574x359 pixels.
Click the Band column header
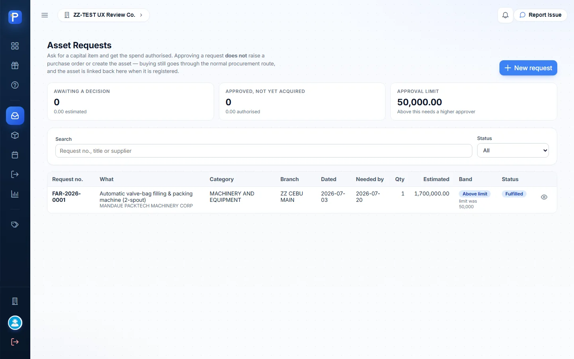pos(465,179)
